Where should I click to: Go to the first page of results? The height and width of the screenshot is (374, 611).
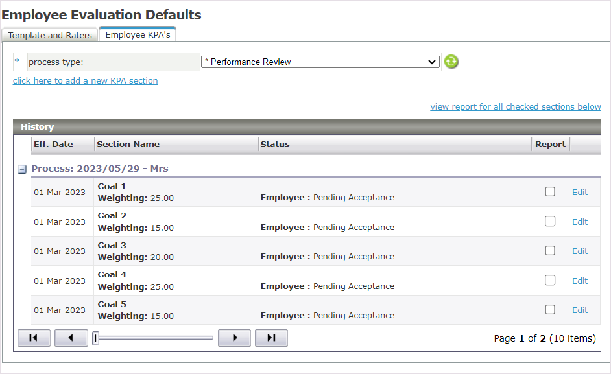point(34,338)
